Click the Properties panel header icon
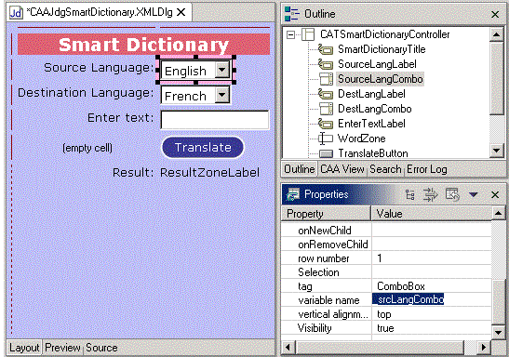The height and width of the screenshot is (357, 509). pyautogui.click(x=293, y=194)
